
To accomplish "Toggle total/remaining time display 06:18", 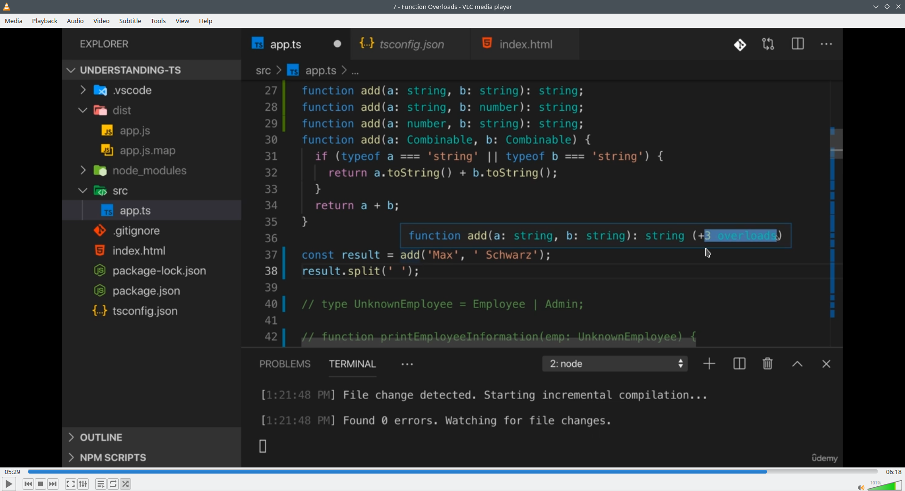I will click(894, 472).
